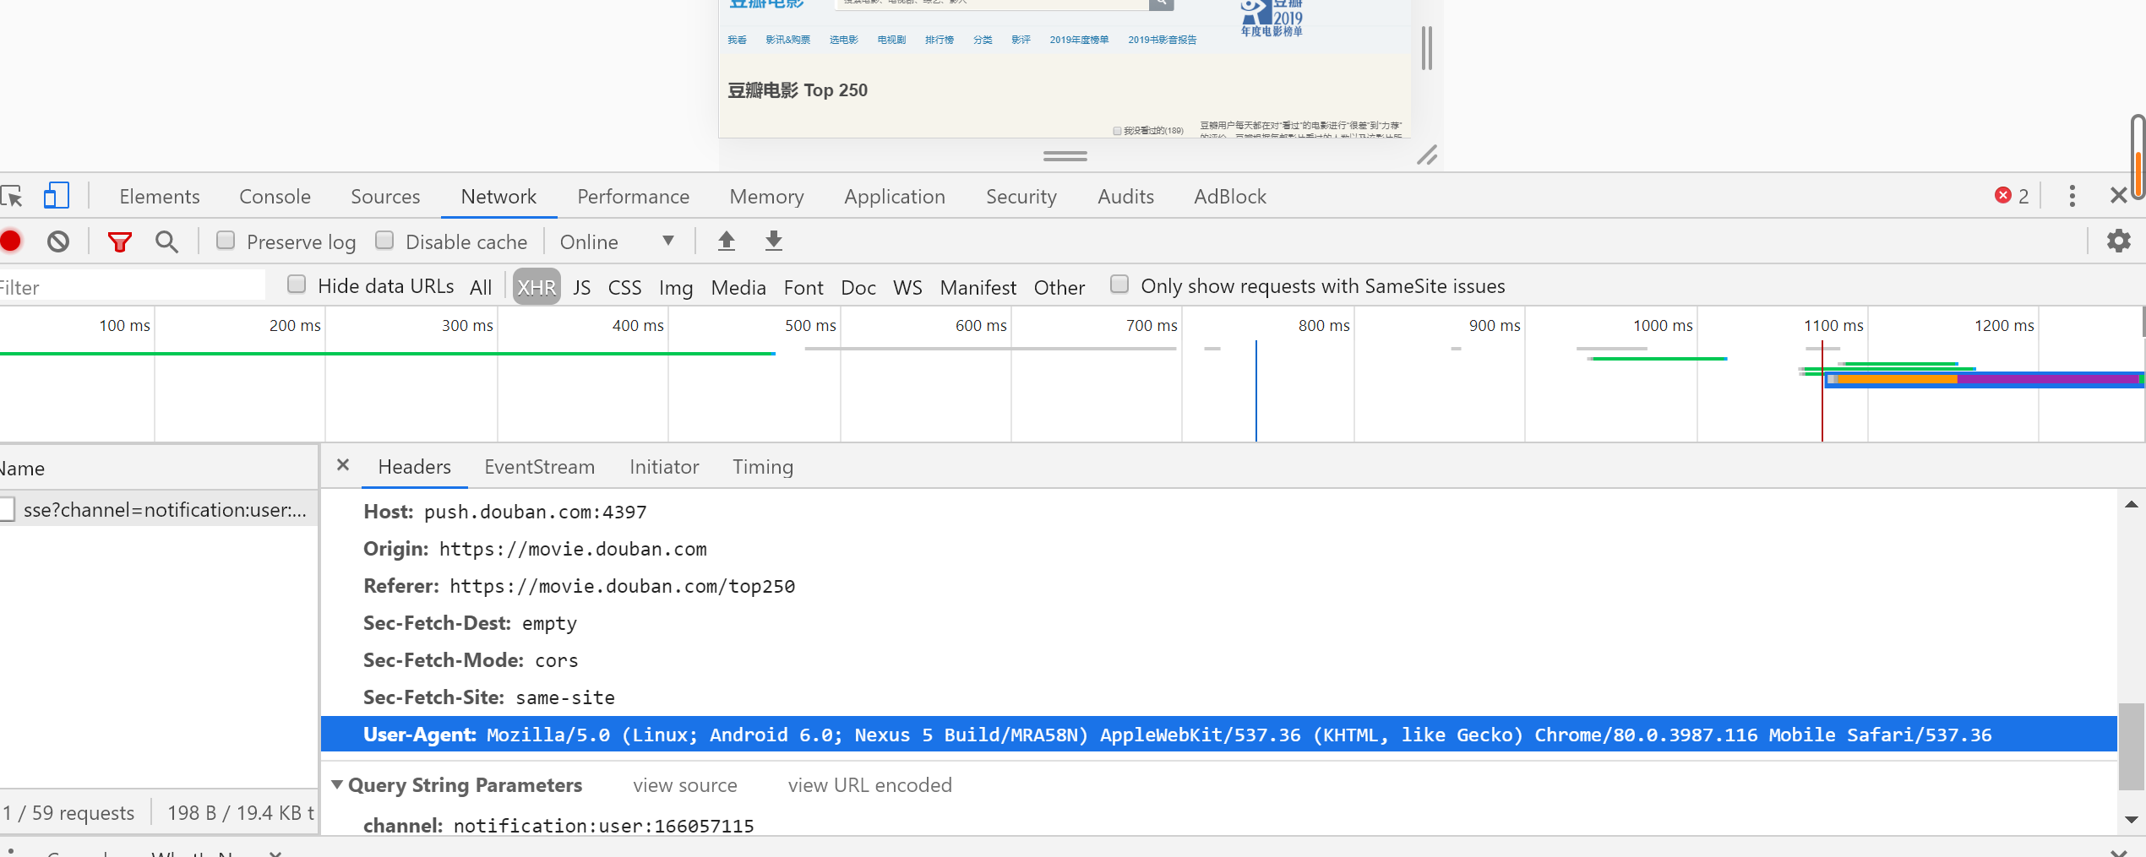Tick checkbox beside sse?channel request row
2146x857 pixels.
7,509
